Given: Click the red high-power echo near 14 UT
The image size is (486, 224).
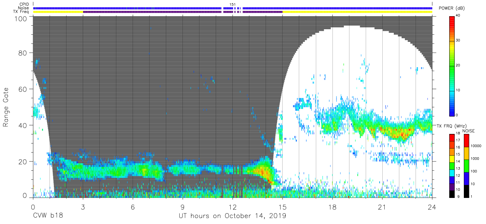Looking at the screenshot, I should click(264, 172).
